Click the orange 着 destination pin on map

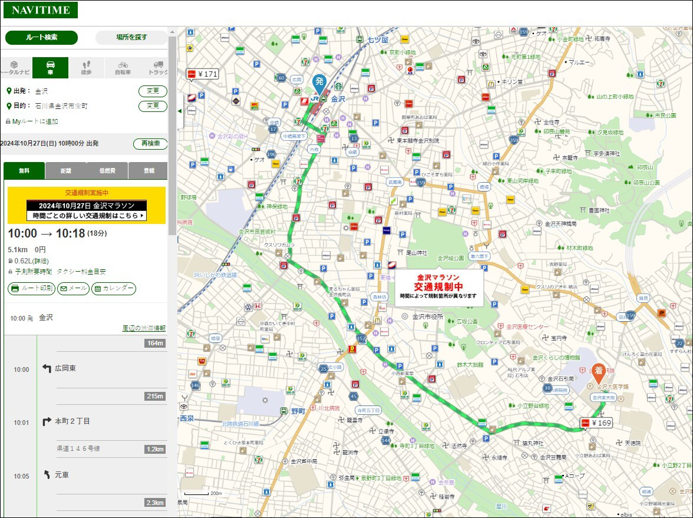(x=599, y=373)
